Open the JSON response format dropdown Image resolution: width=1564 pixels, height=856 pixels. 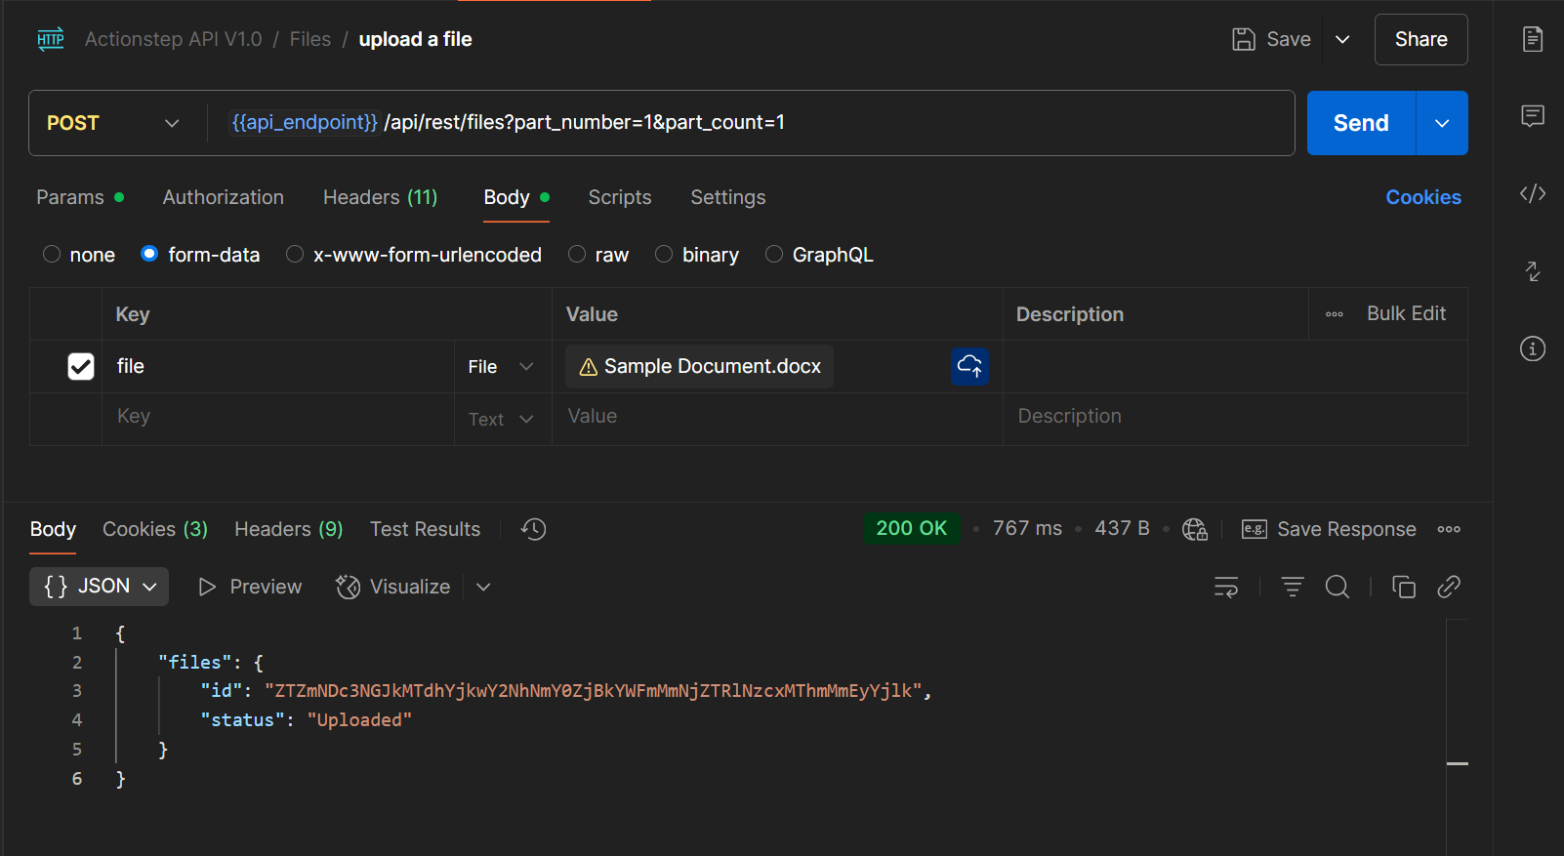[99, 587]
